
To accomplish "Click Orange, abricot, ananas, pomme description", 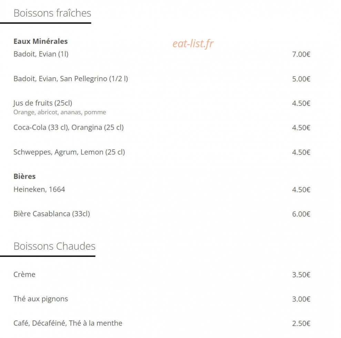I will pyautogui.click(x=60, y=112).
